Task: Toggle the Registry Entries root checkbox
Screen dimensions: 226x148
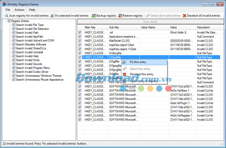Action: 9,21
